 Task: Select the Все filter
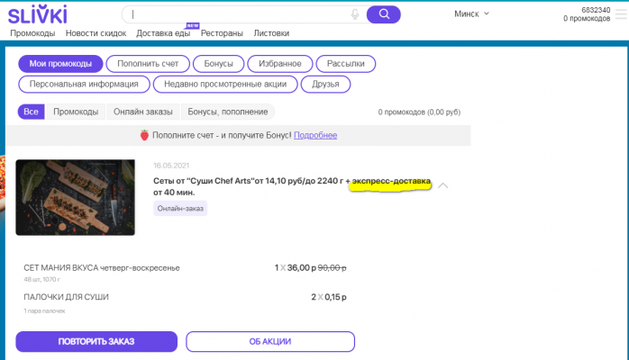[31, 112]
